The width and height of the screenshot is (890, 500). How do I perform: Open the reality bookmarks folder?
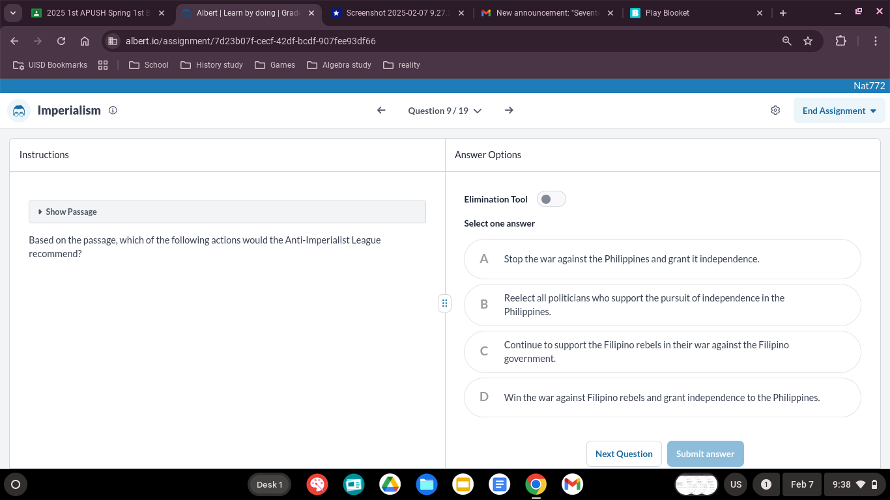click(x=402, y=65)
